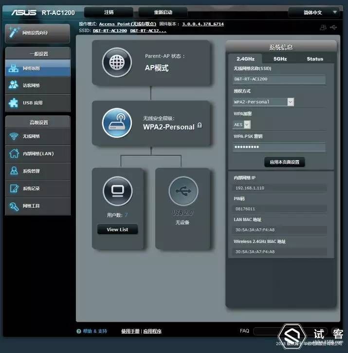Click the USB 2.0 device icon
The width and height of the screenshot is (348, 353).
[x=183, y=191]
